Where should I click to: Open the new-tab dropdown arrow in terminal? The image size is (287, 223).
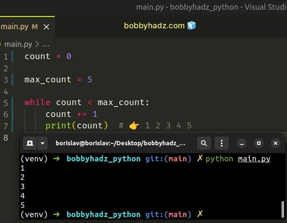click(43, 143)
